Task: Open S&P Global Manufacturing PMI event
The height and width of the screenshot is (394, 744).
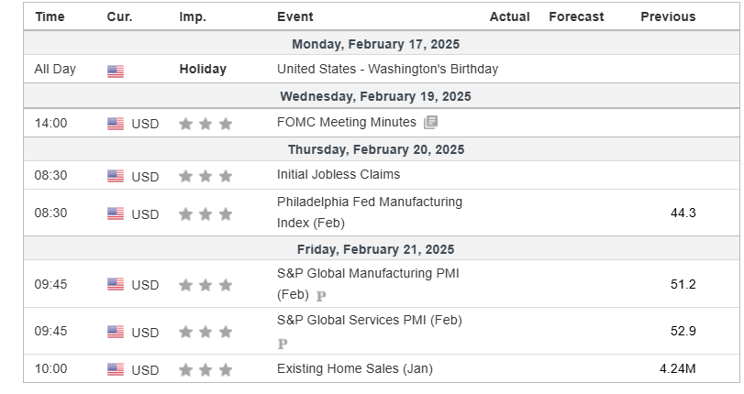Action: click(x=368, y=284)
